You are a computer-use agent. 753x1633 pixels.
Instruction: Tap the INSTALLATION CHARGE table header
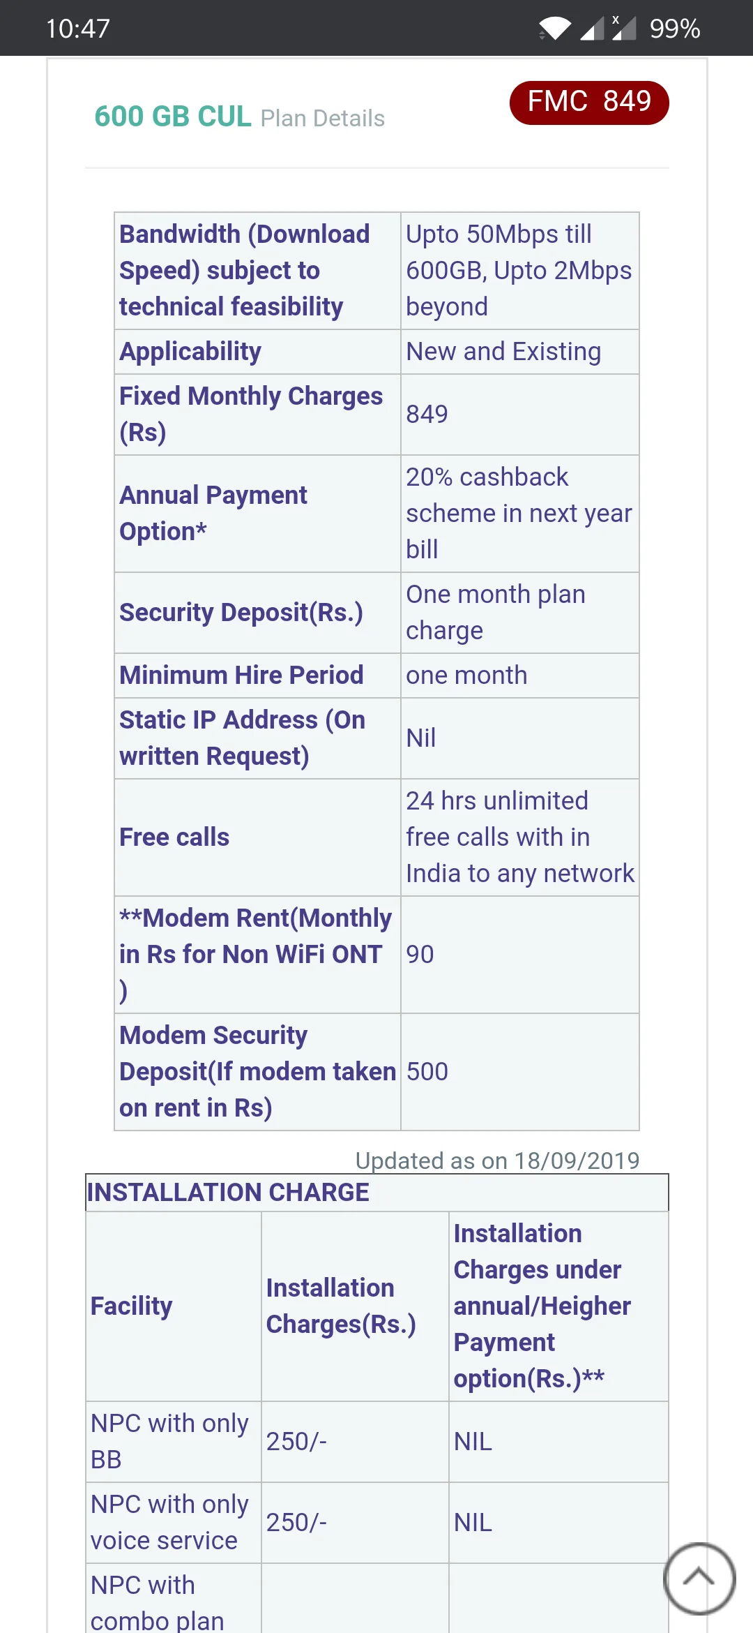pos(228,1193)
